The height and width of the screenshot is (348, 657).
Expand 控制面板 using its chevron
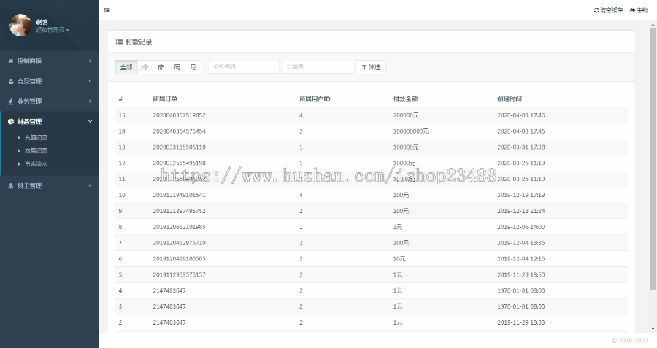click(x=90, y=61)
